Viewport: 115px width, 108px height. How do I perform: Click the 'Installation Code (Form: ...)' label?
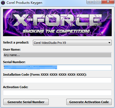45,75
